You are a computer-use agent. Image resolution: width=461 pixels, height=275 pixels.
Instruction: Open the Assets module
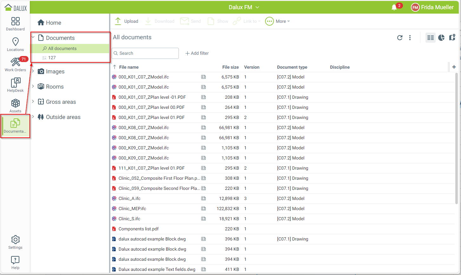pos(15,106)
